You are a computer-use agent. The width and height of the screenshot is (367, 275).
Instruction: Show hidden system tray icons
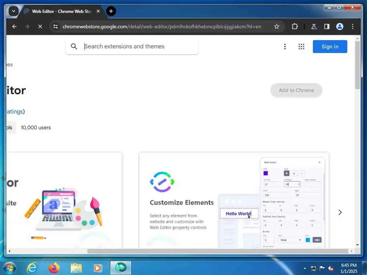305,268
